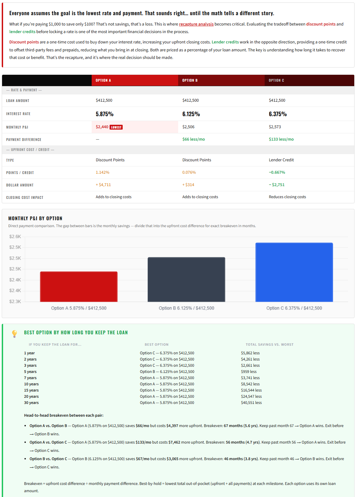This screenshot has width=357, height=497.
Task: Click the 'CLOSING COST IMPACT' row label
Action: pyautogui.click(x=25, y=197)
